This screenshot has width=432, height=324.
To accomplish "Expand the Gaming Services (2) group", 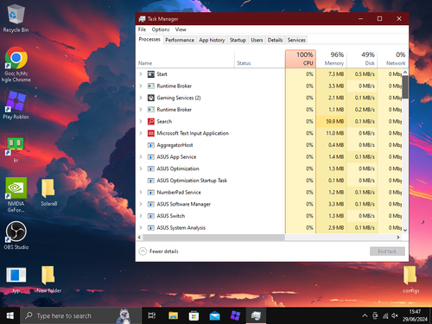I will tap(141, 98).
